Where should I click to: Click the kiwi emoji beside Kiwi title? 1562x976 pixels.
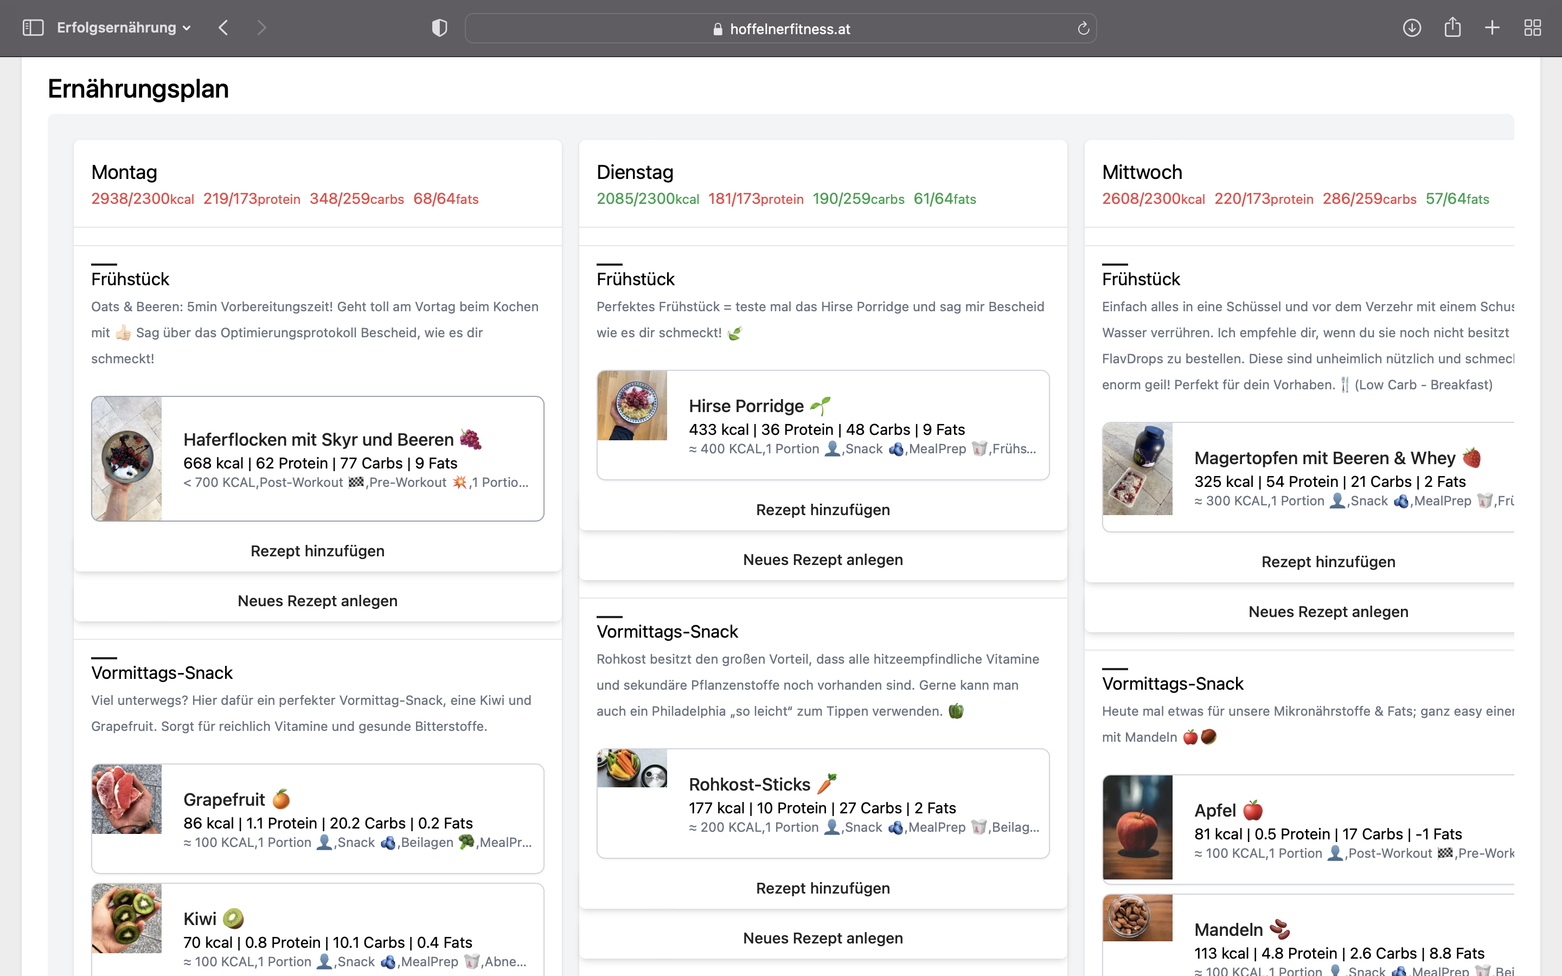click(x=233, y=918)
